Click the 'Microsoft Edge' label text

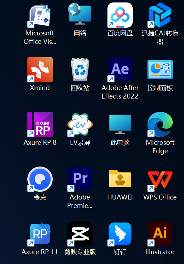(160, 147)
